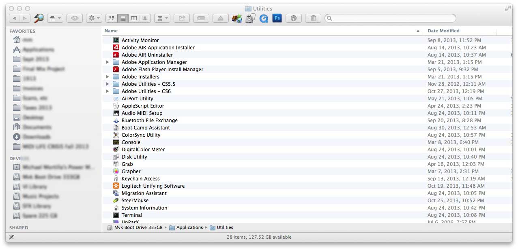The height and width of the screenshot is (250, 518).
Task: Select the AirPort Utility icon
Action: pos(116,99)
